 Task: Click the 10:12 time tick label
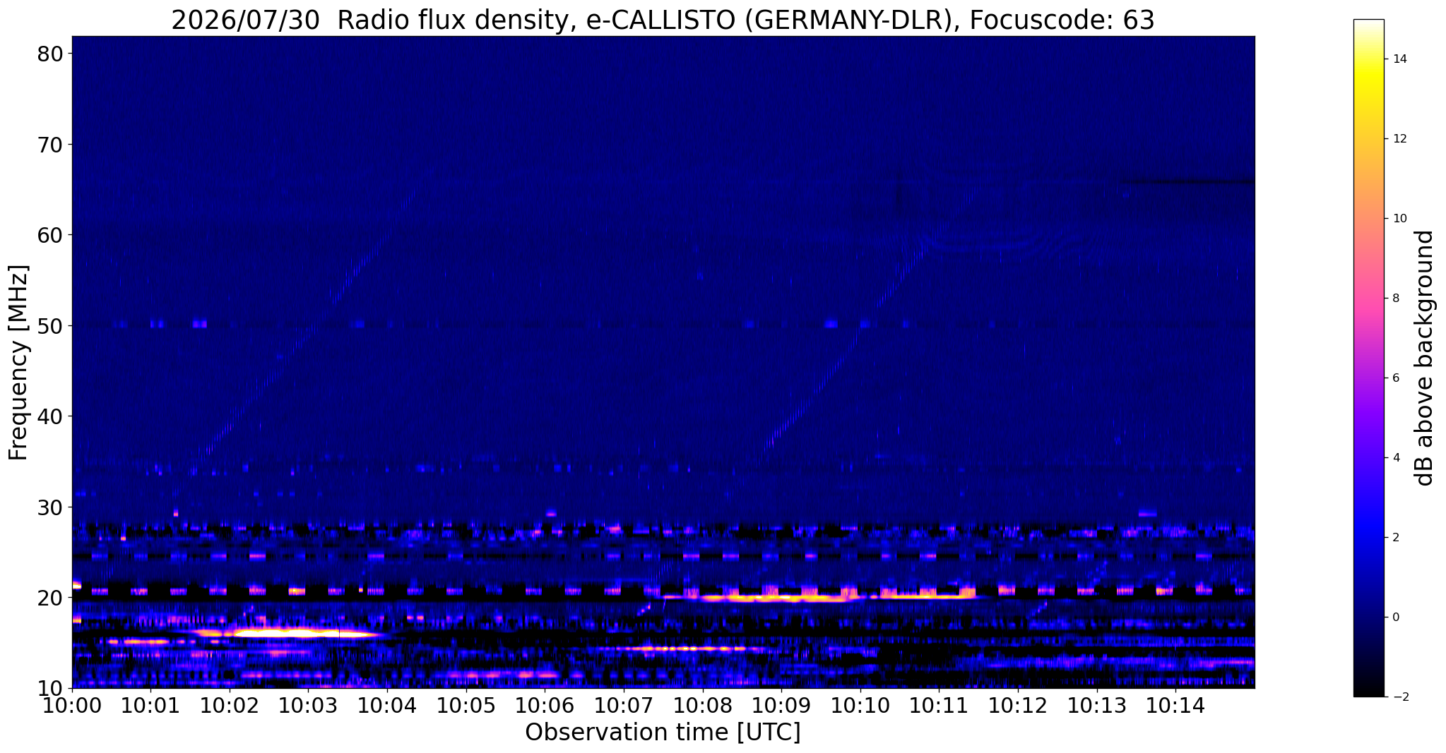click(1018, 704)
